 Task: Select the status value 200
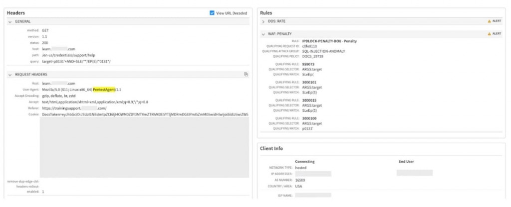45,43
